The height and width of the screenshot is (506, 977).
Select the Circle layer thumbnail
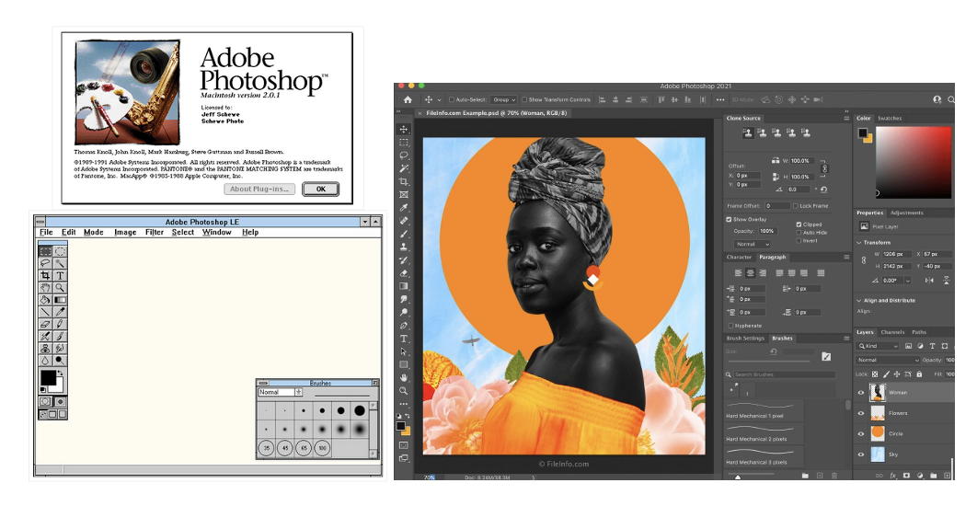877,433
